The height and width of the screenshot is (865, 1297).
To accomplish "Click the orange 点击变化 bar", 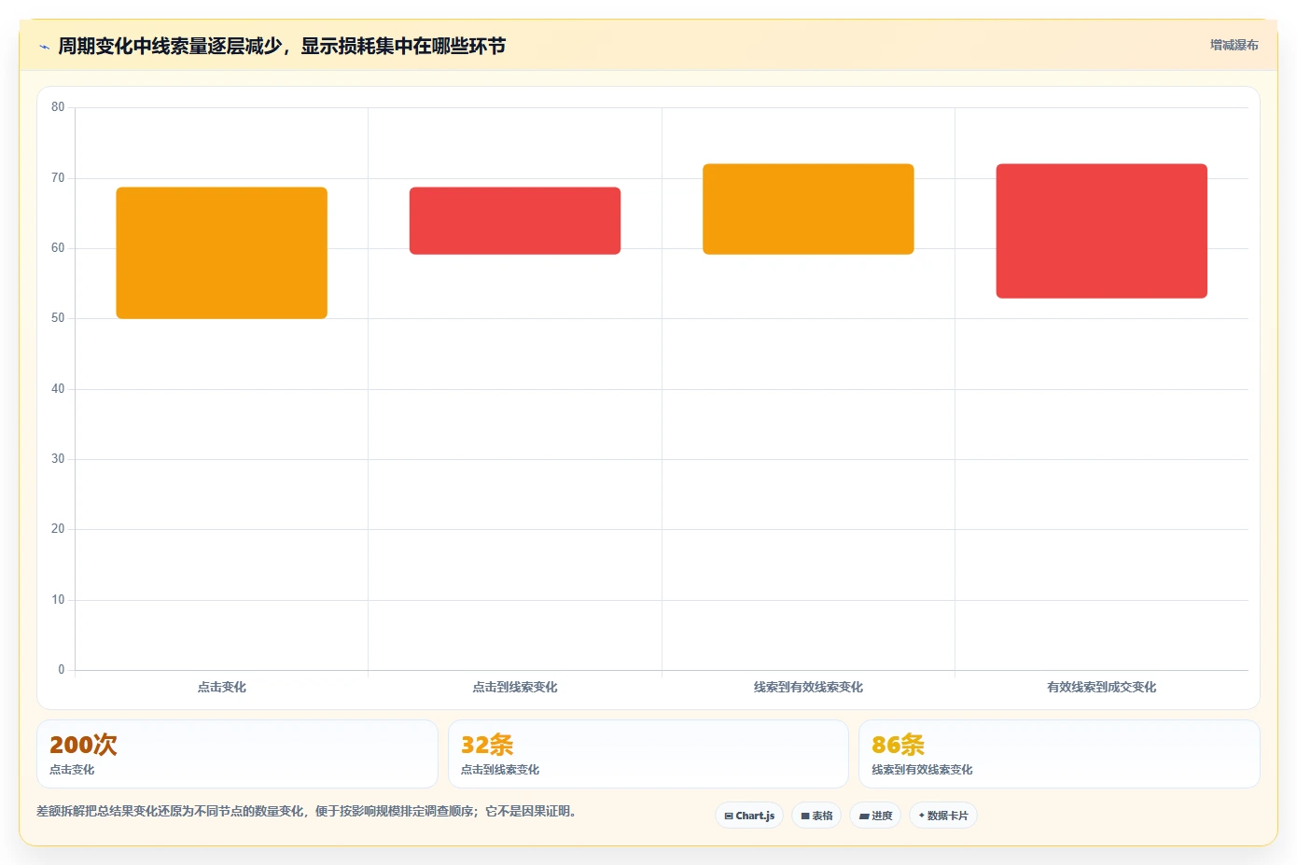I will coord(222,253).
